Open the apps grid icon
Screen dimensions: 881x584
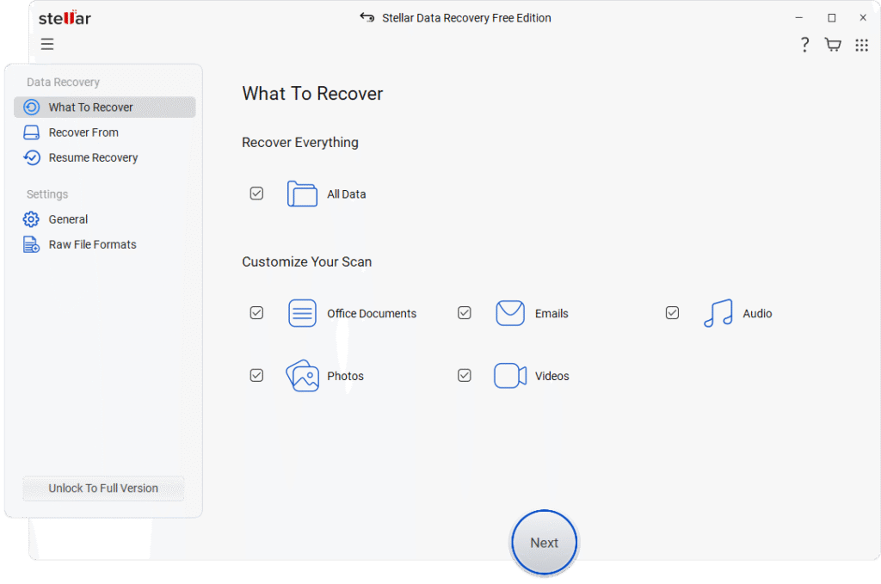[861, 45]
